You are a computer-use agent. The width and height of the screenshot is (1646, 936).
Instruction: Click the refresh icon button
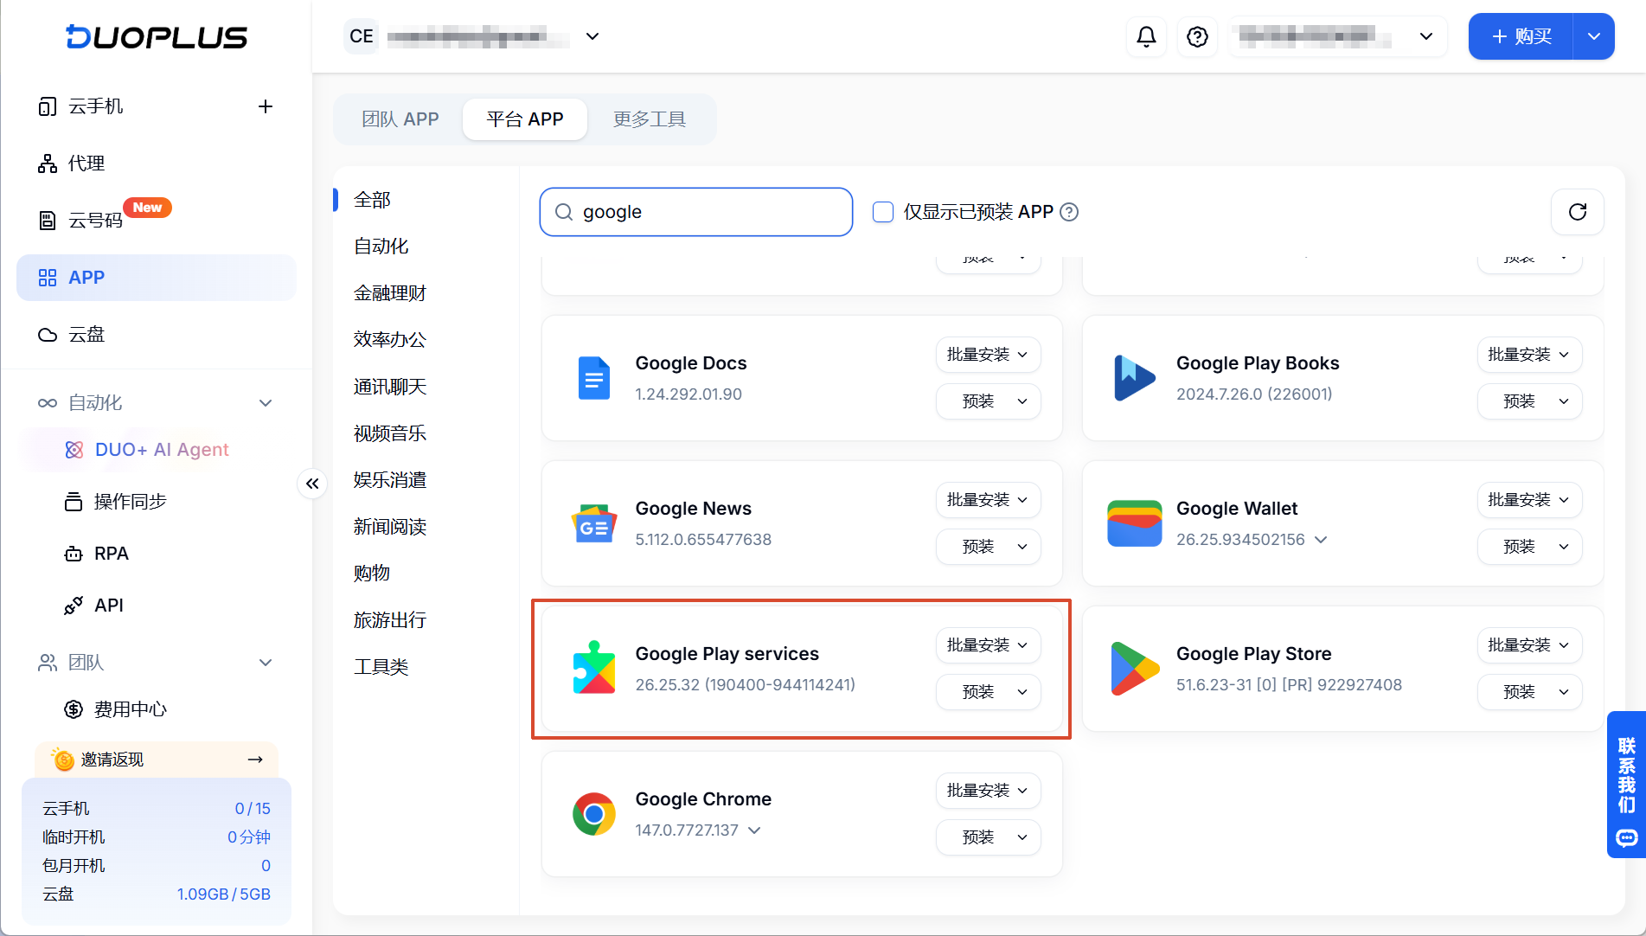(1577, 212)
